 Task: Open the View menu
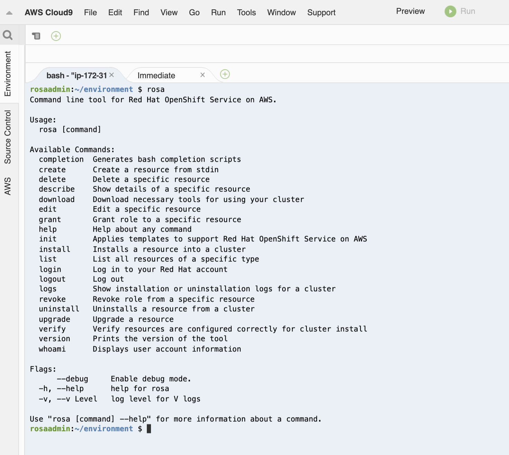coord(169,12)
